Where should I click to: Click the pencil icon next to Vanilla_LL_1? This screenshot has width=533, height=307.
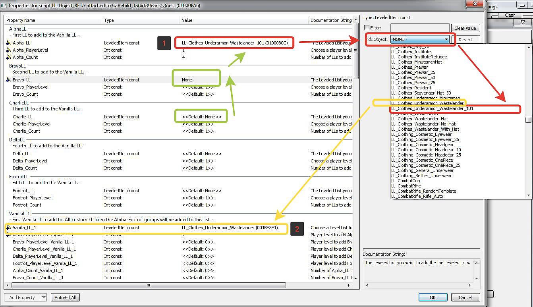tap(8, 228)
